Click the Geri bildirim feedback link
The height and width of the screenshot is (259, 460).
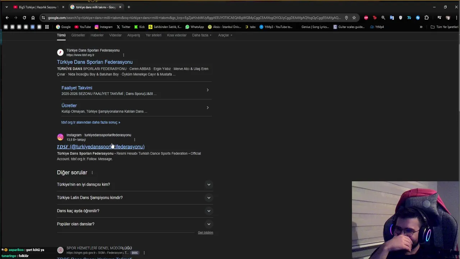pyautogui.click(x=206, y=233)
